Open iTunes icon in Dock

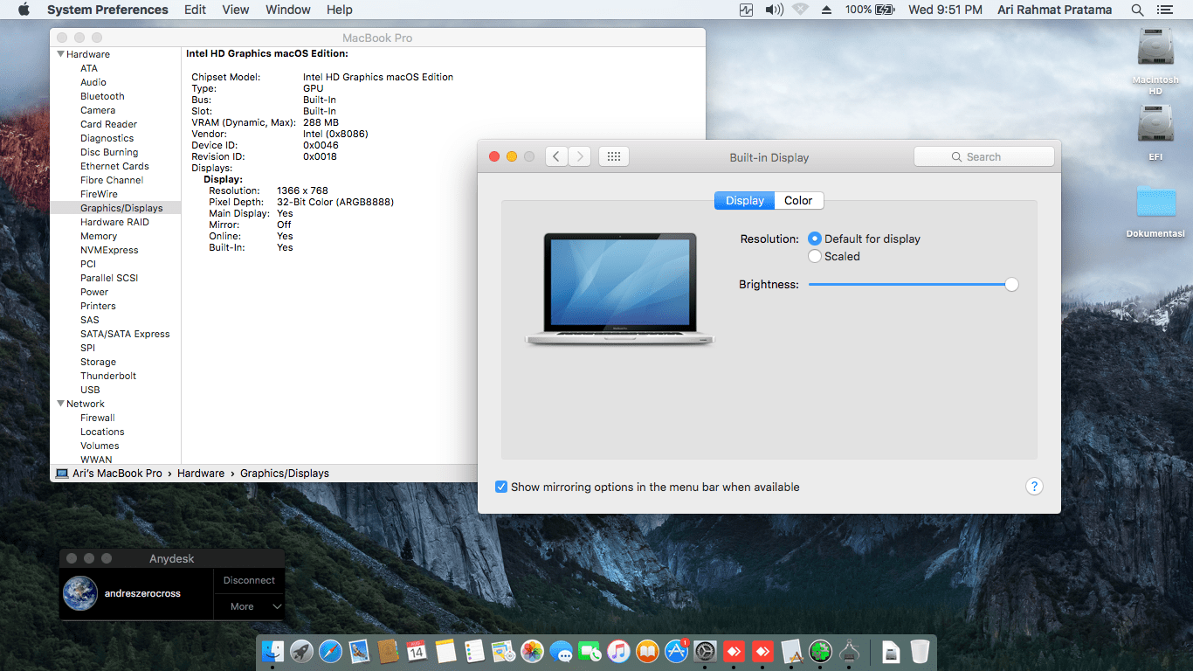click(x=618, y=651)
